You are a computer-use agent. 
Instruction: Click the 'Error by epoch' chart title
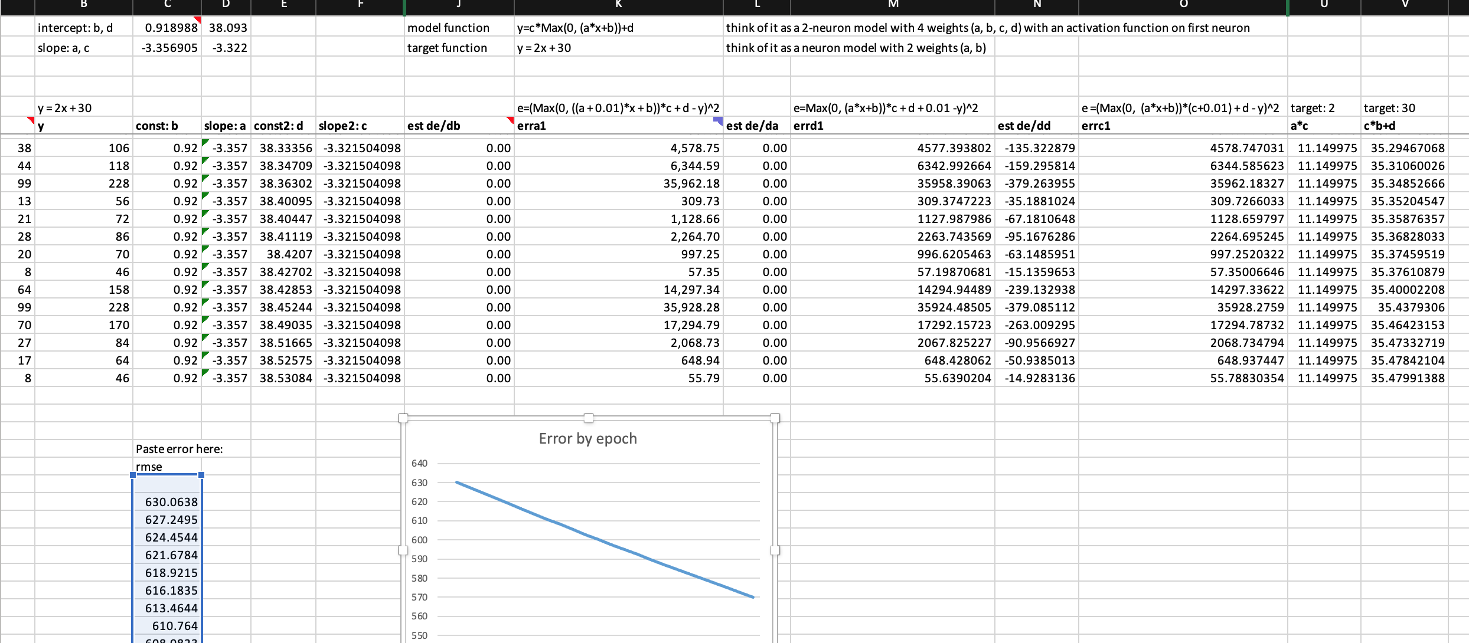(587, 438)
